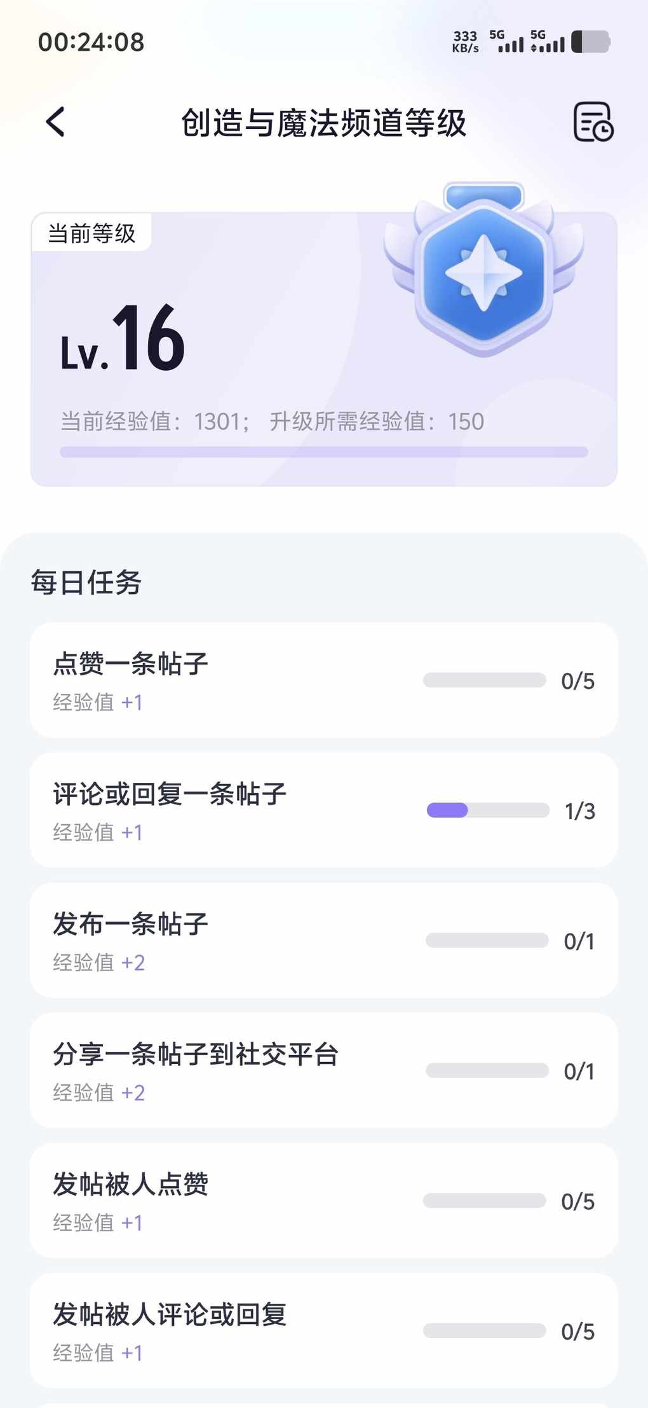The height and width of the screenshot is (1408, 648).
Task: Tap the battery status icon
Action: [590, 42]
